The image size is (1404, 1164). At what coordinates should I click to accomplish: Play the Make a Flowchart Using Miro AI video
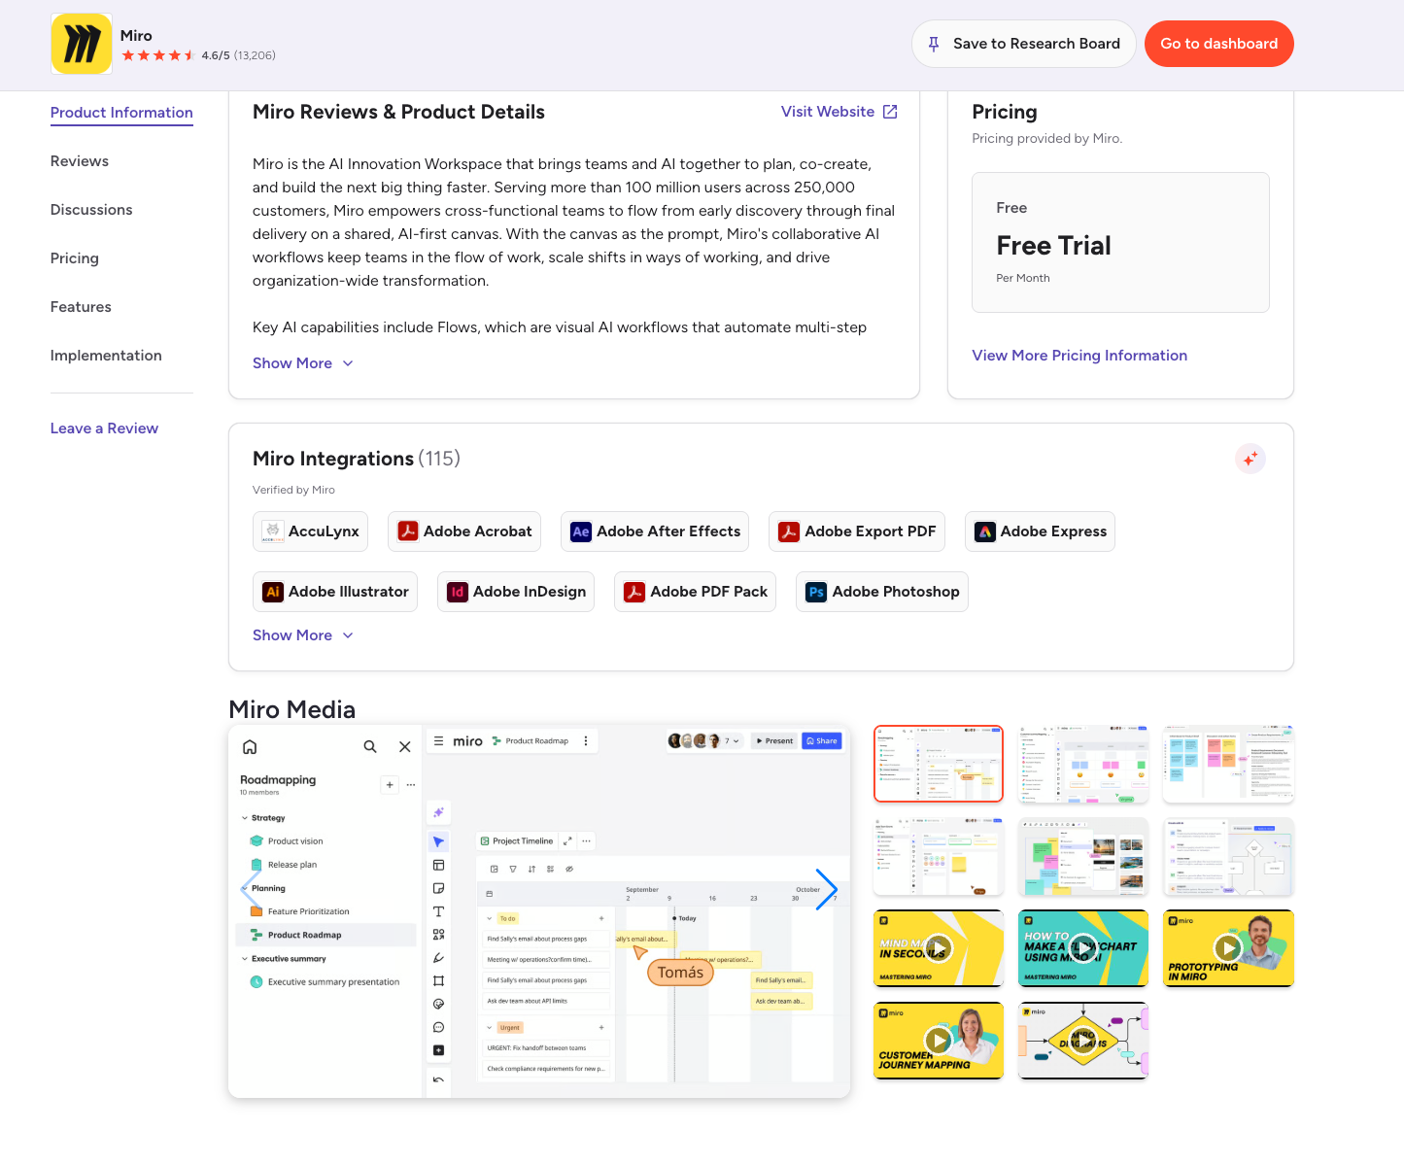click(1083, 947)
